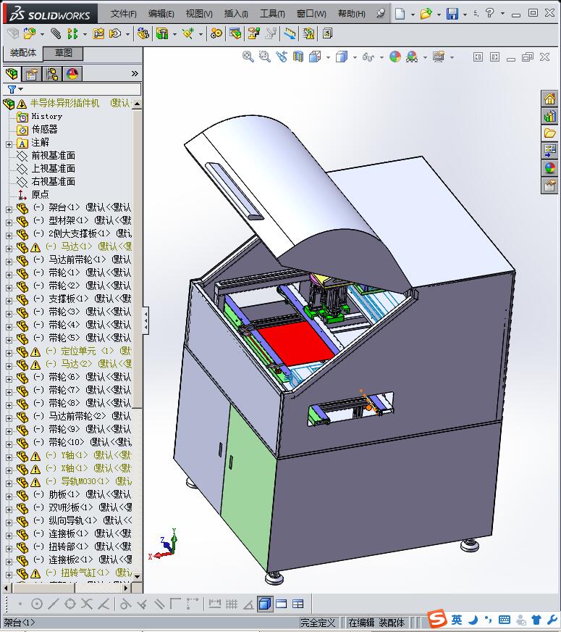Click the Zoom to Area icon

264,57
